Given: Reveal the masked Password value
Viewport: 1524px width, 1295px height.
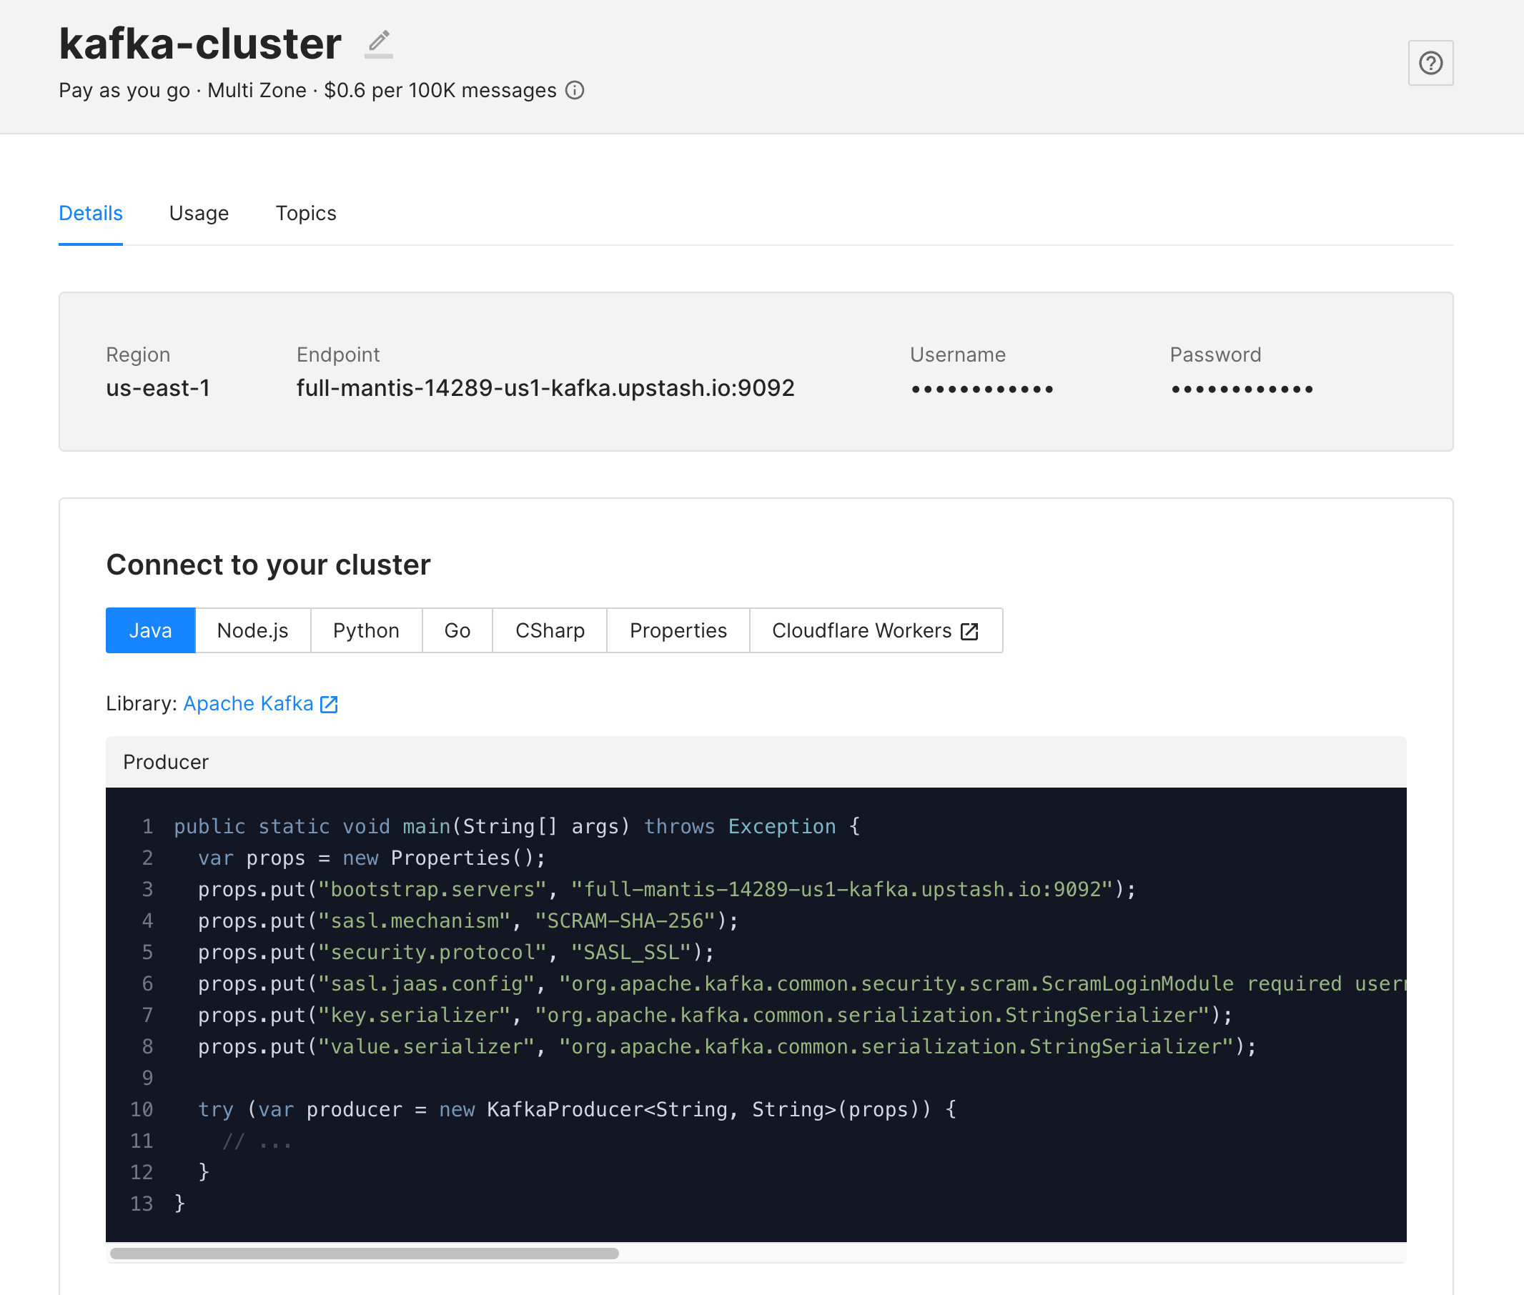Looking at the screenshot, I should (x=1242, y=389).
